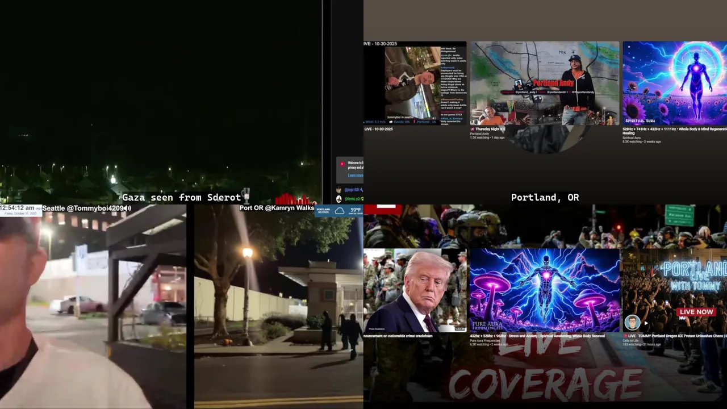
Task: Click 'LIVE - TOMMY Portland Oregon ICE Protest' title
Action: [676, 336]
